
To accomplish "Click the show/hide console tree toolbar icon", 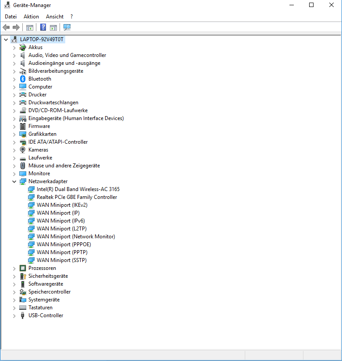I will [x=30, y=28].
